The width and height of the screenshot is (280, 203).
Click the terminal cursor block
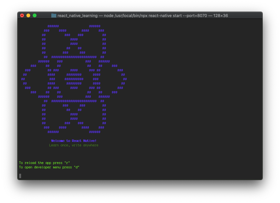point(20,176)
